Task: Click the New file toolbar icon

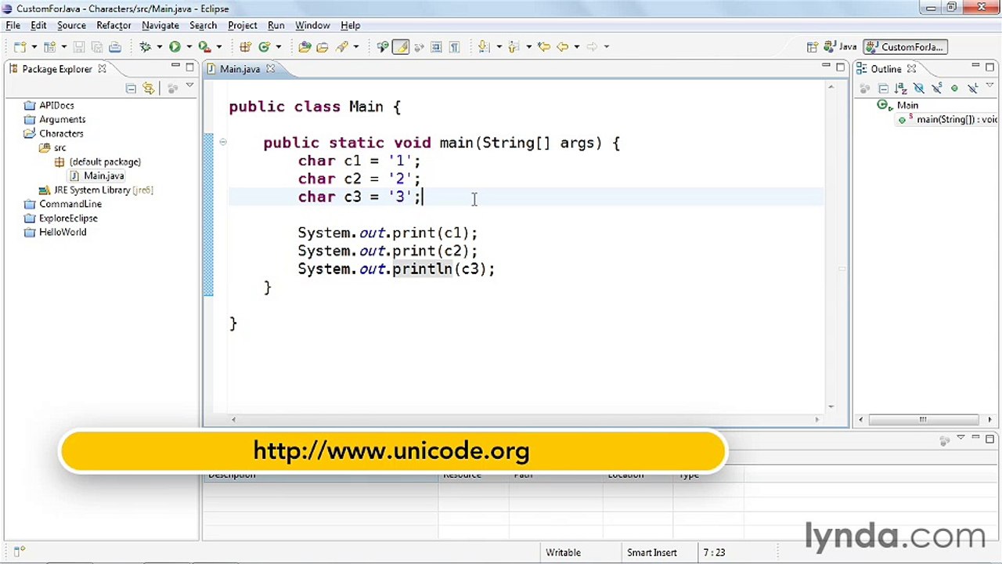Action: 20,47
